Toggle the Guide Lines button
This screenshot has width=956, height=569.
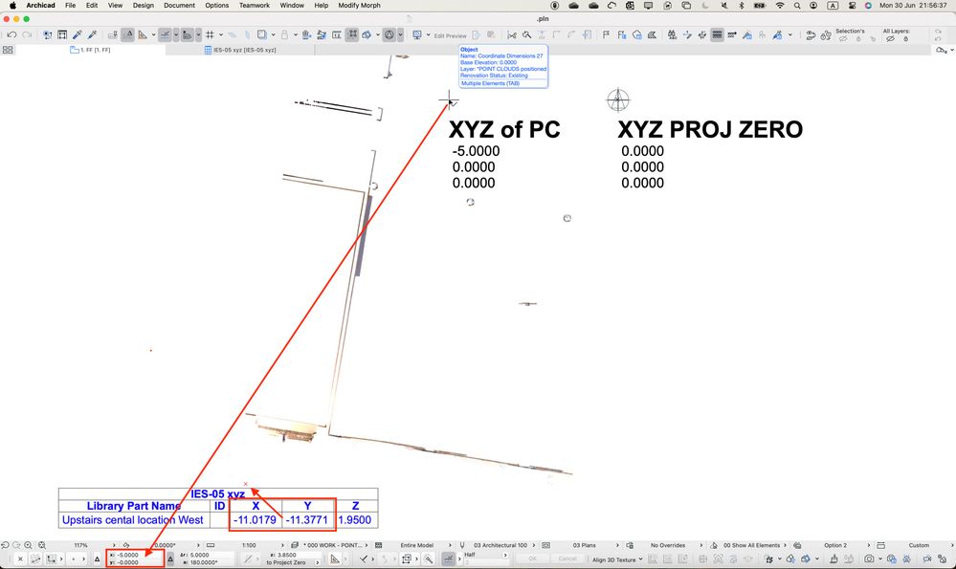click(165, 35)
